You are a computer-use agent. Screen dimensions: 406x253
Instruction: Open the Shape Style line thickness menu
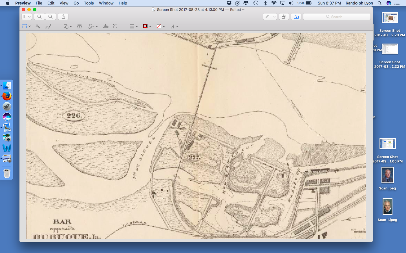coord(134,26)
